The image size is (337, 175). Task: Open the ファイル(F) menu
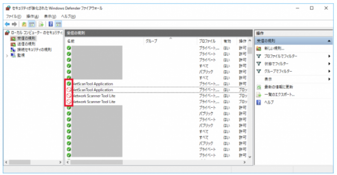13,16
